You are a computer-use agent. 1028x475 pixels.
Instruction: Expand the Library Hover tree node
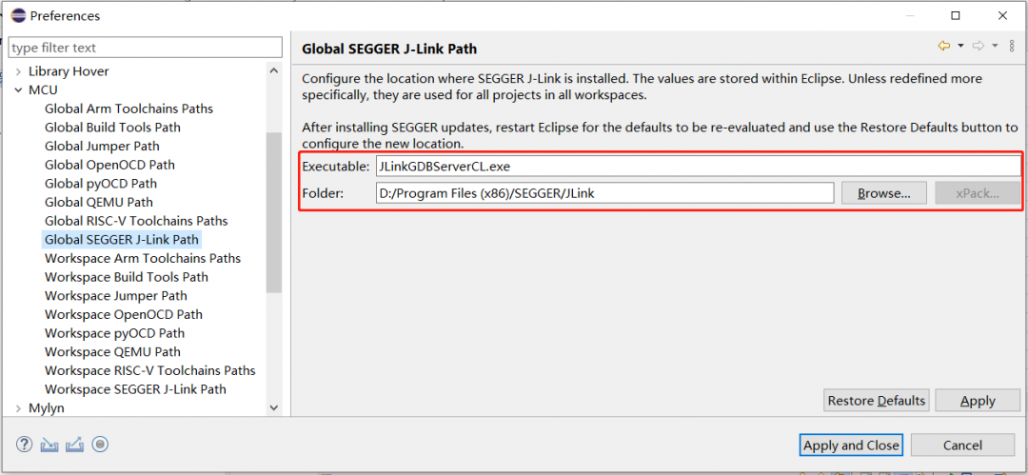(18, 70)
